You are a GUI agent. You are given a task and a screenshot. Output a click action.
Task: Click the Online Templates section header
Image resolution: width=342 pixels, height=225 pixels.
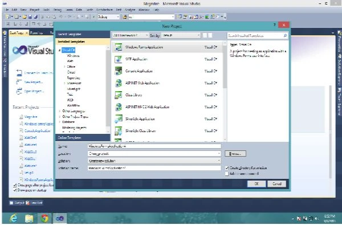(x=83, y=138)
